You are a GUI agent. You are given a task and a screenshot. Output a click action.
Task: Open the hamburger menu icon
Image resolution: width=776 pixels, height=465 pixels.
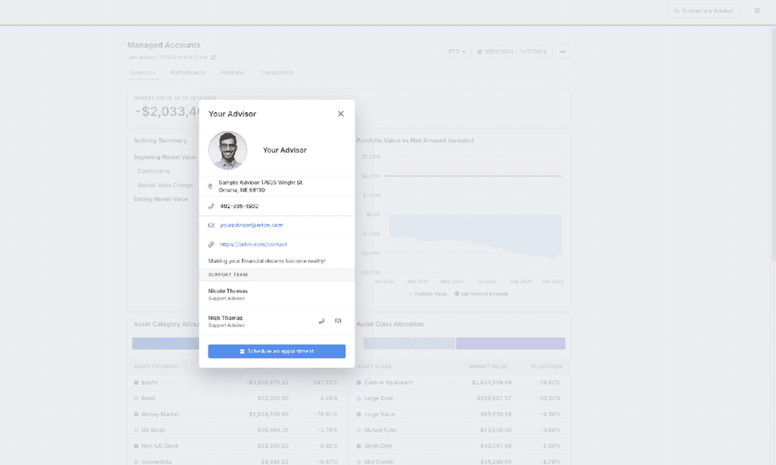757,11
